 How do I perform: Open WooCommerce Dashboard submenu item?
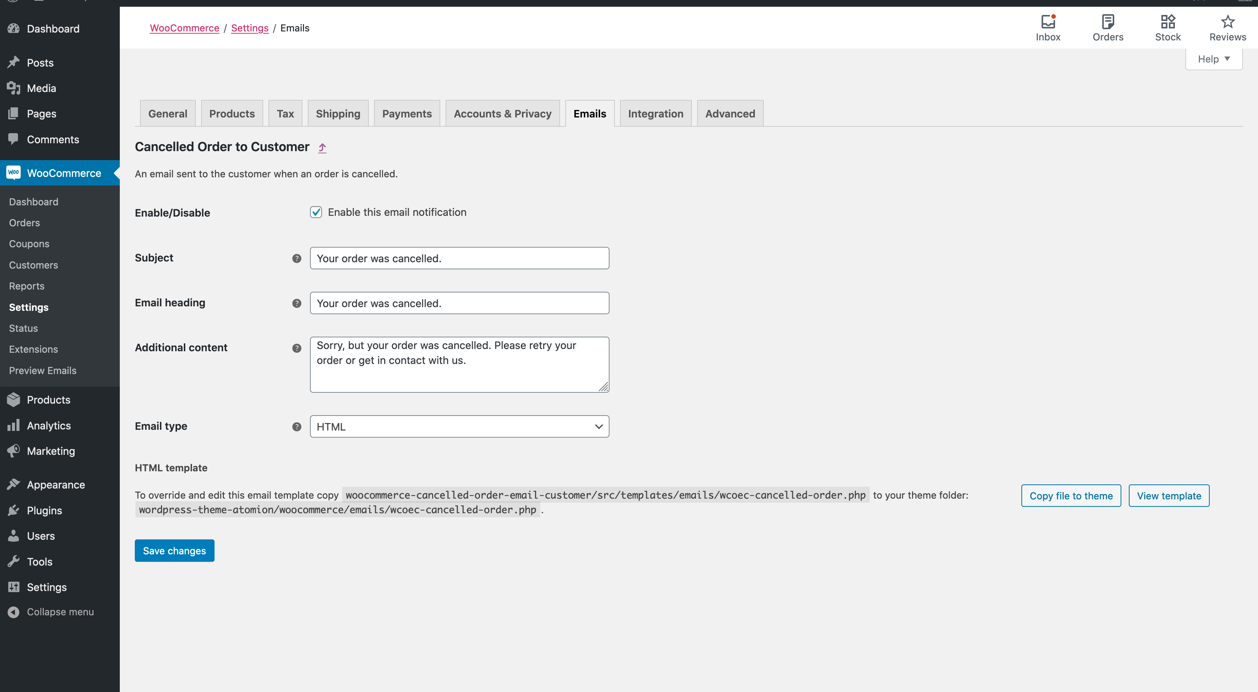tap(33, 202)
